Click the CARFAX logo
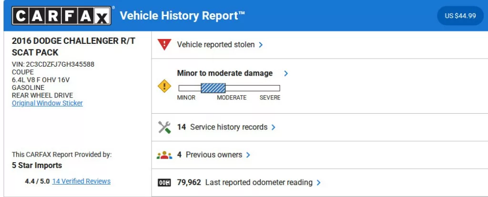Viewport: 488px width, 197px height. point(62,16)
